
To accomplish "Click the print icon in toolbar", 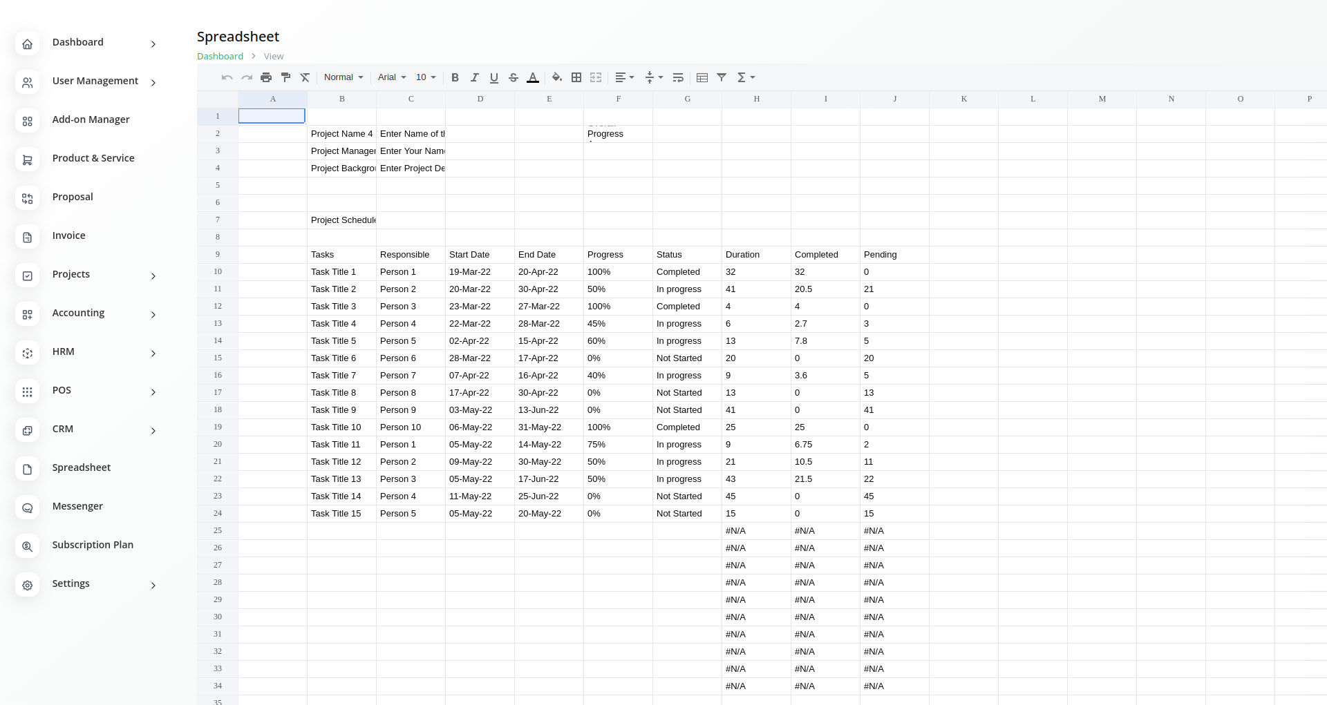I will pyautogui.click(x=266, y=77).
